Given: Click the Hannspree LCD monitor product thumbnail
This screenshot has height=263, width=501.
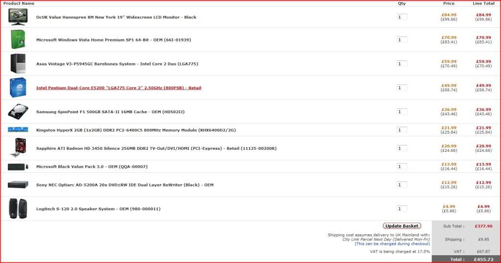Looking at the screenshot, I should click(x=18, y=17).
